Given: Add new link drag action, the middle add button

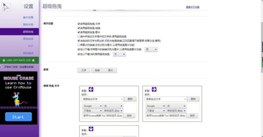Looking at the screenshot, I should pos(97,70).
